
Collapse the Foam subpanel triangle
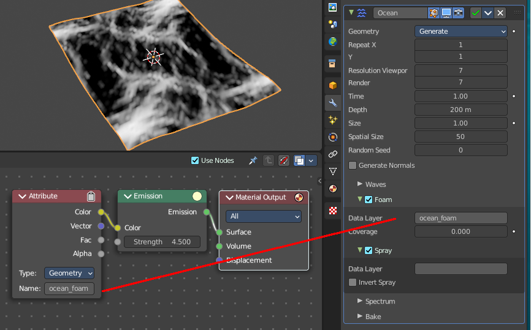click(360, 199)
